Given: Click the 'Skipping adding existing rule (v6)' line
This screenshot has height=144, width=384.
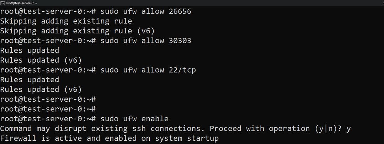Looking at the screenshot, I should [x=77, y=31].
